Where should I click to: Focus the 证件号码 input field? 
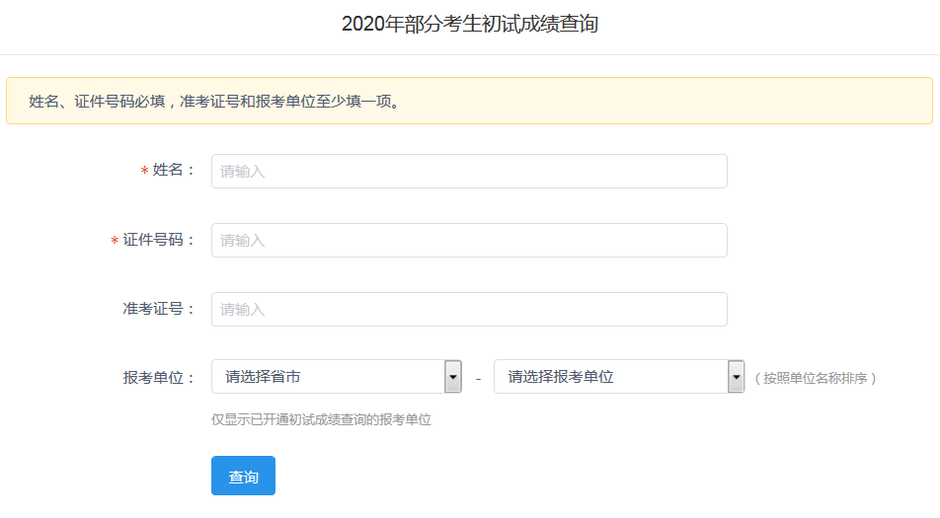[469, 240]
